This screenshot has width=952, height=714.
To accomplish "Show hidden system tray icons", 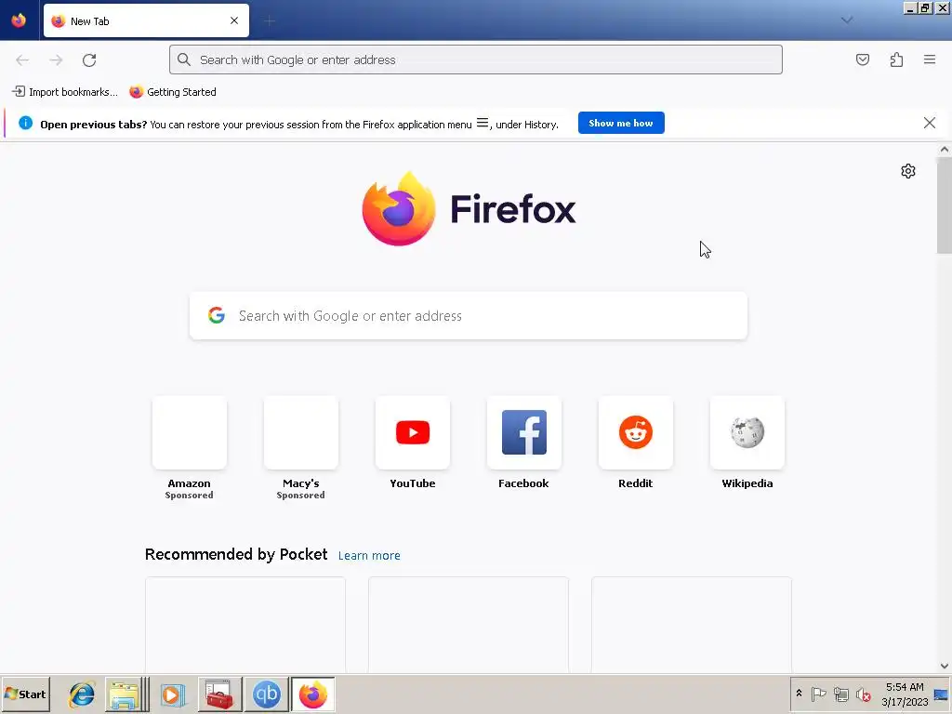I will tap(799, 694).
